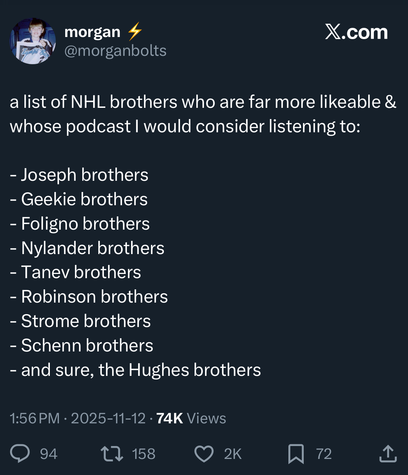The width and height of the screenshot is (408, 475).
Task: Repost the tweet with the retweet icon
Action: [112, 454]
